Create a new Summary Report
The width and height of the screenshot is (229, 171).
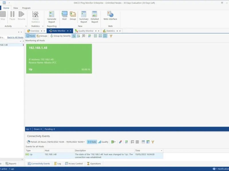click(x=84, y=17)
